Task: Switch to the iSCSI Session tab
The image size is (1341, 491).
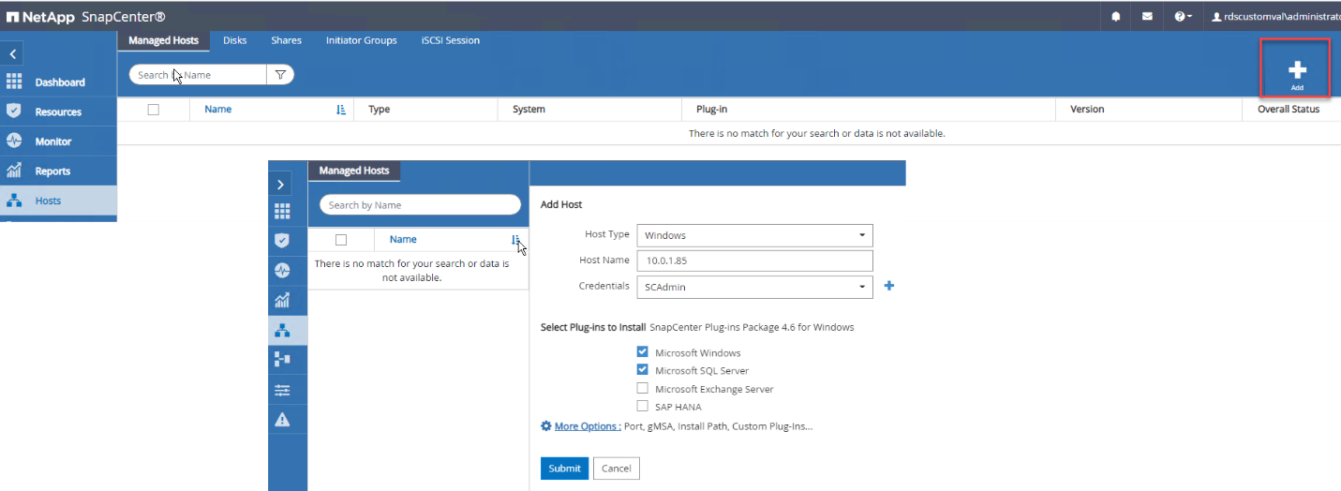Action: click(x=450, y=40)
